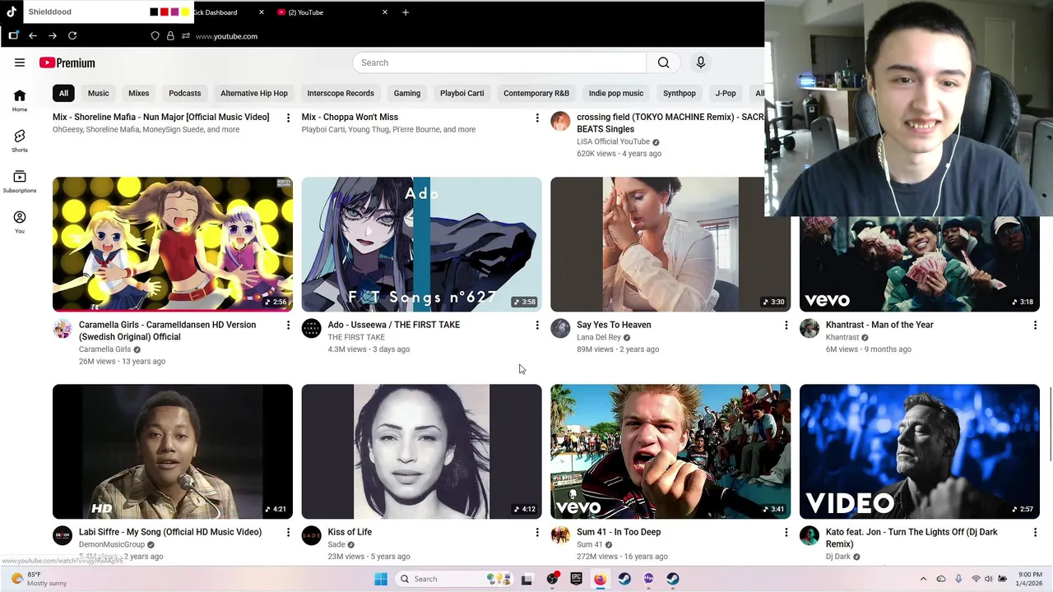Image resolution: width=1053 pixels, height=592 pixels.
Task: Open a new browser tab
Action: (x=406, y=12)
